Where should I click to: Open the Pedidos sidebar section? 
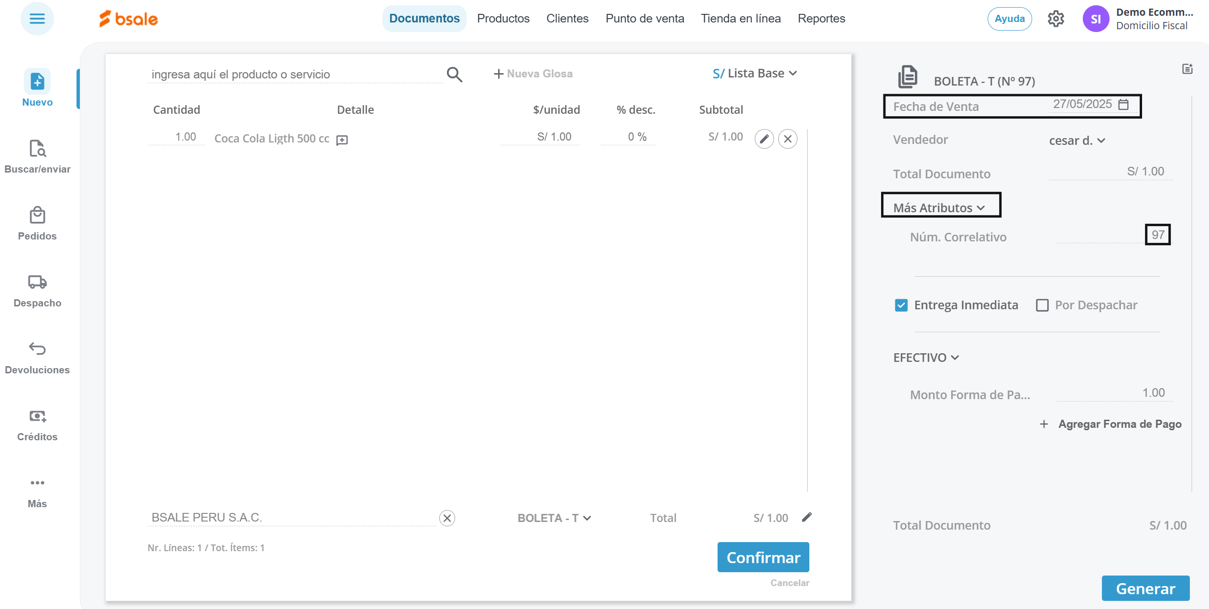pyautogui.click(x=37, y=223)
